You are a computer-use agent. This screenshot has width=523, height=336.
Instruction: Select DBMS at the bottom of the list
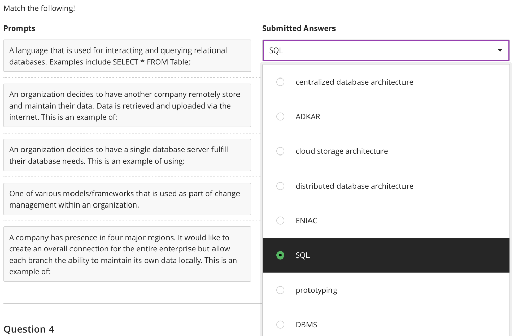coord(280,324)
